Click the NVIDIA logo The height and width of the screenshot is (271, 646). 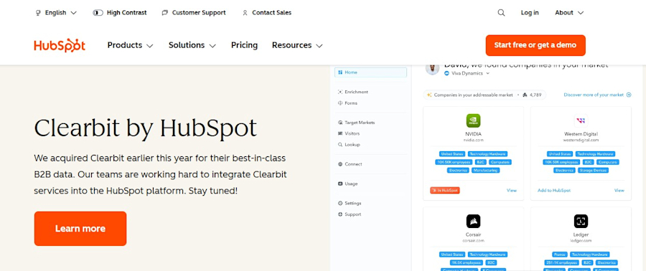pyautogui.click(x=474, y=120)
